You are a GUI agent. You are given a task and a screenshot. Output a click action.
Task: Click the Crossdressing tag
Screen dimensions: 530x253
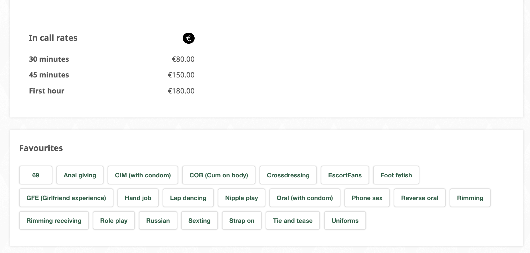pyautogui.click(x=288, y=175)
